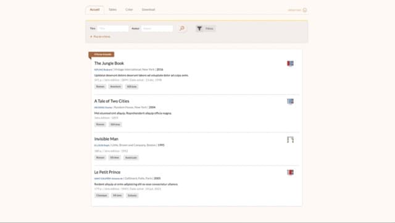Select the Américain tag under Invisible Man
Screen dimensions: 395x223
[131, 158]
